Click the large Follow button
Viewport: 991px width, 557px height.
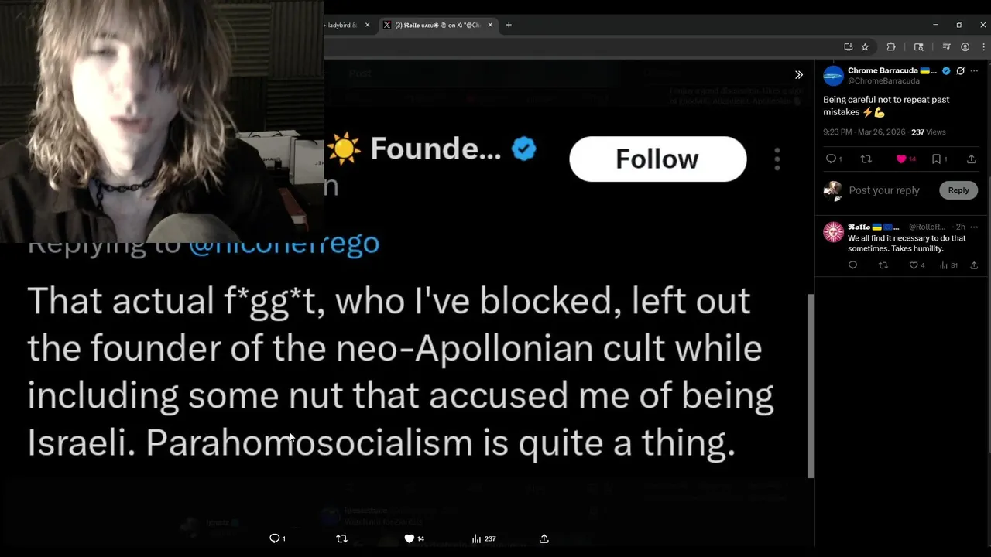[x=657, y=159]
